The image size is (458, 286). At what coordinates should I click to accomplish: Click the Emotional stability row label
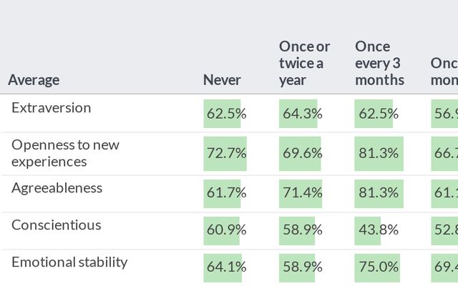[69, 262]
